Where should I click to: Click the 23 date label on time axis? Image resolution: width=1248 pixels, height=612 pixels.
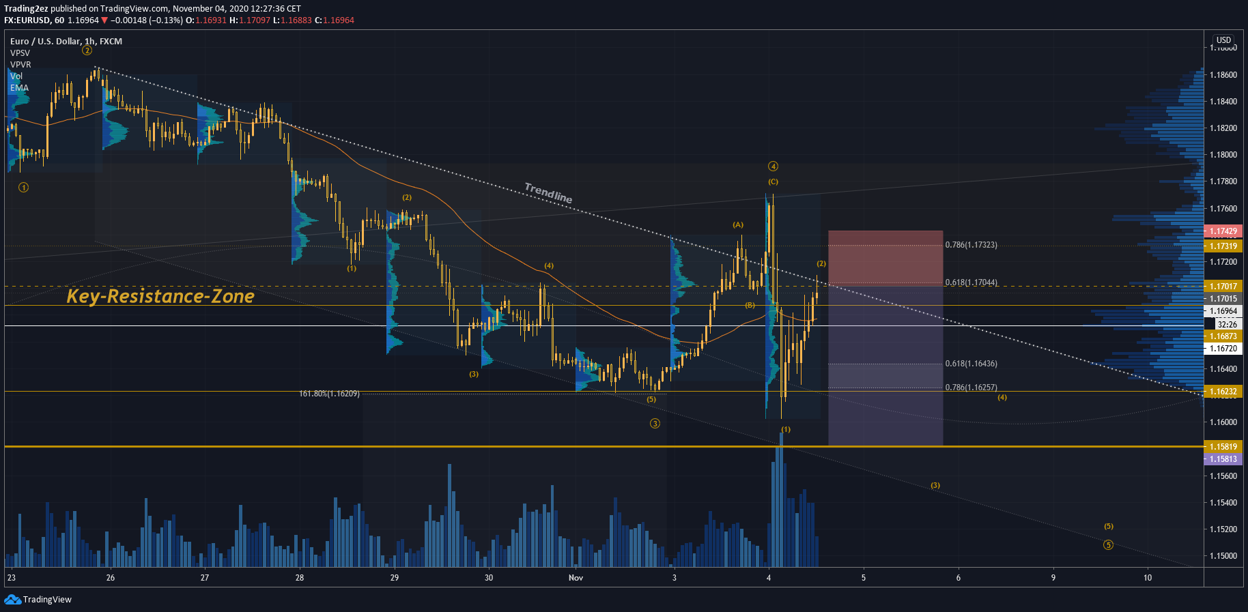click(x=11, y=578)
